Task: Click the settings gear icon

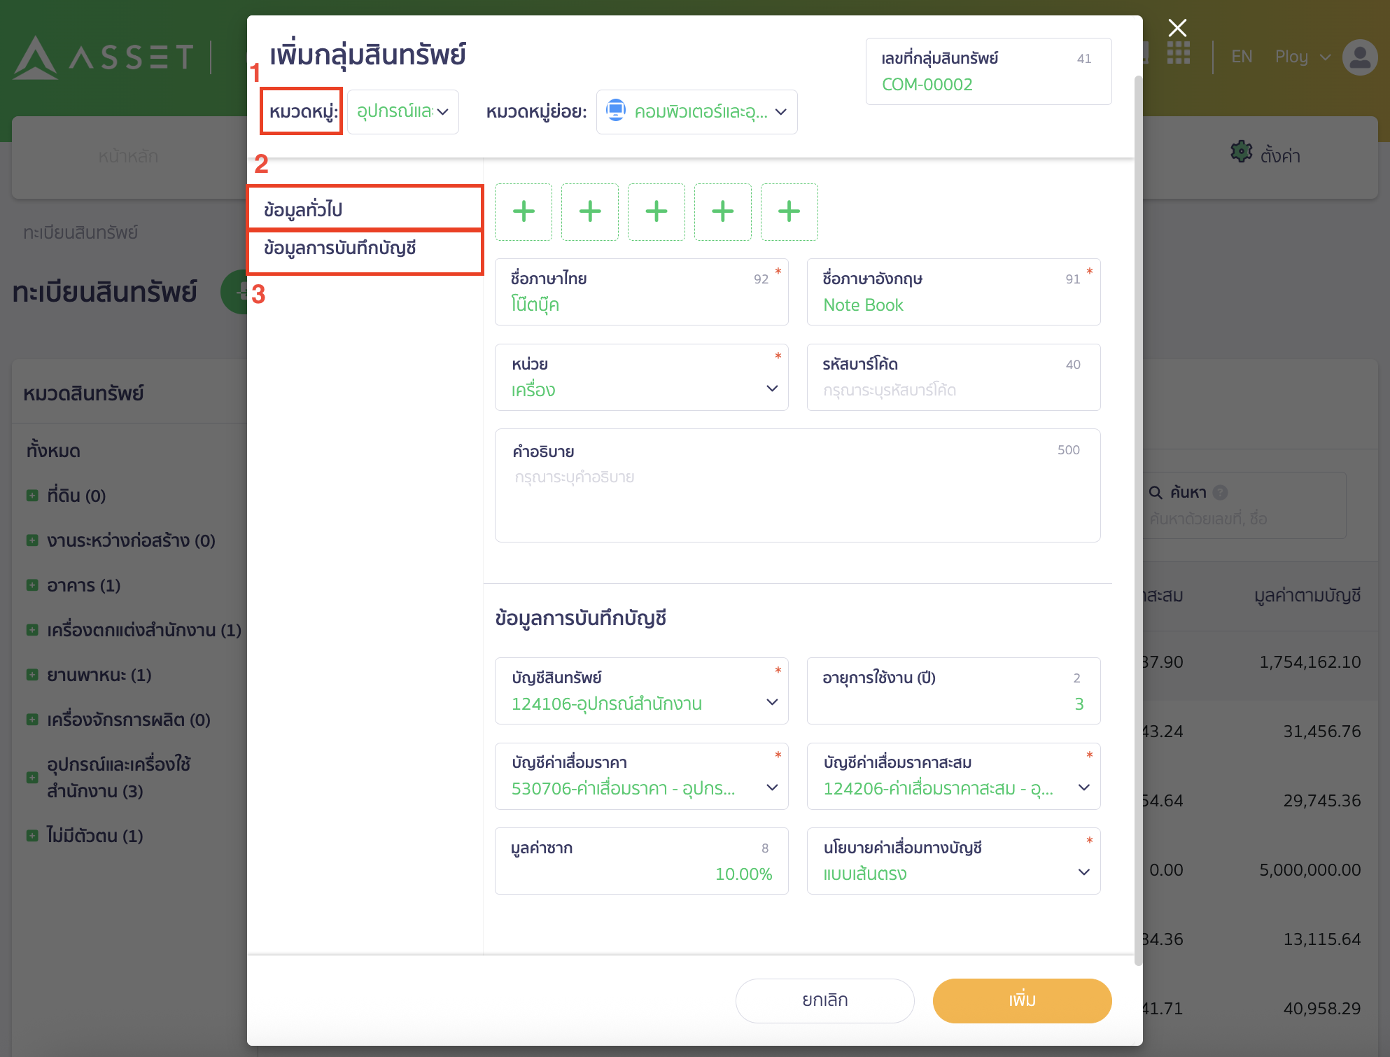Action: pyautogui.click(x=1242, y=152)
